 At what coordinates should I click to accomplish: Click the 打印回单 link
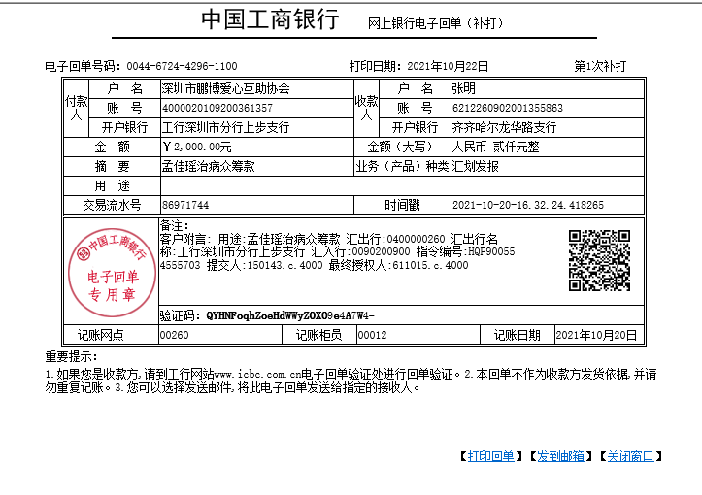point(490,456)
